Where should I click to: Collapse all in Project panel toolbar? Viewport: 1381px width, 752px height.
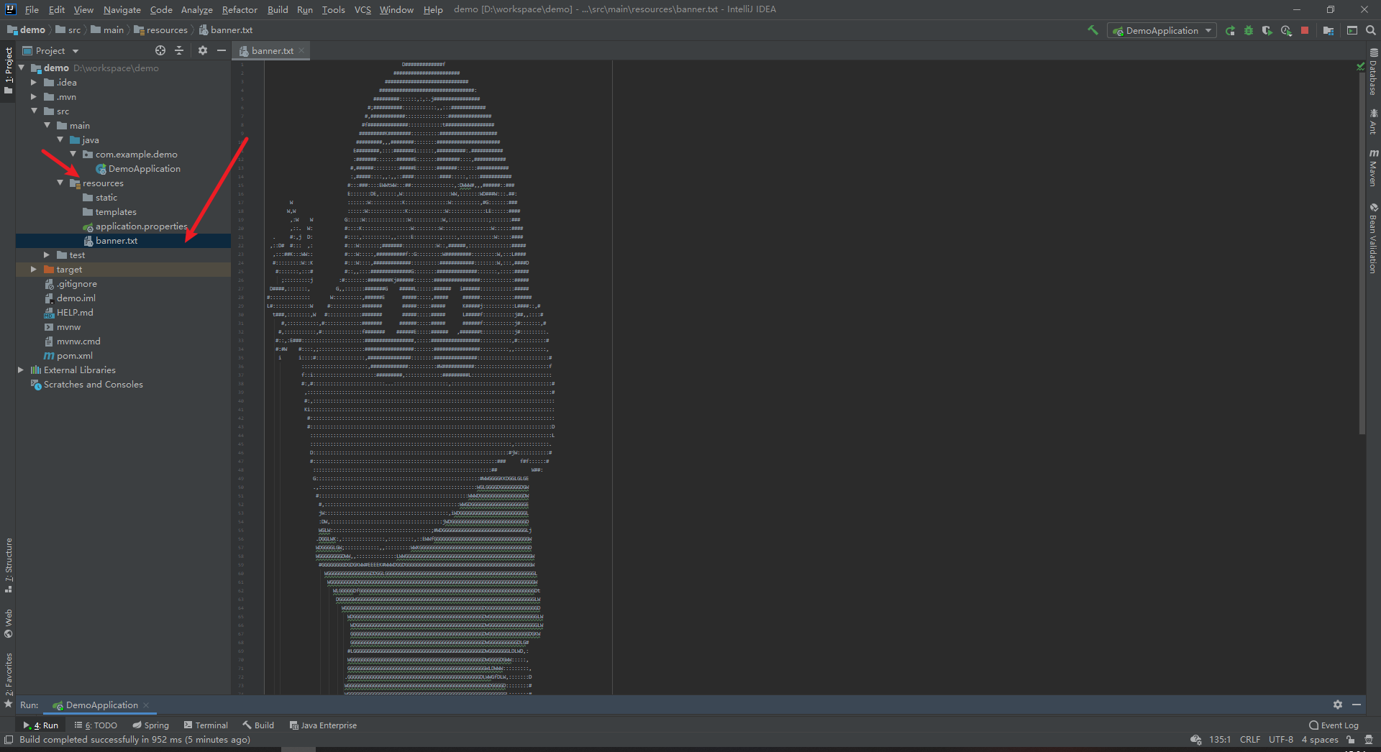point(179,50)
